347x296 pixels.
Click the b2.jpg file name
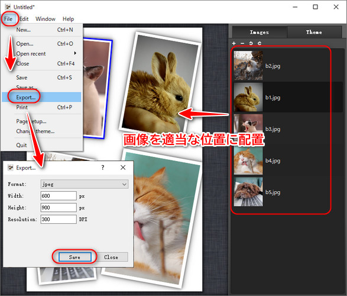[x=273, y=66]
